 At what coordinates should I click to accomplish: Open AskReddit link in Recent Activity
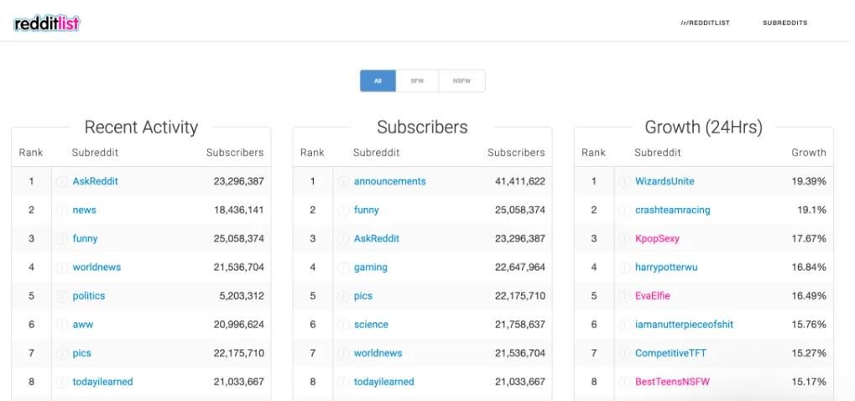96,181
